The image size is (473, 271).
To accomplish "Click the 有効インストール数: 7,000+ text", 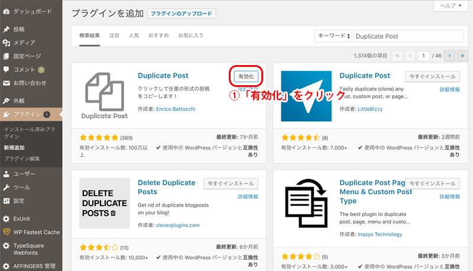I will (x=314, y=148).
